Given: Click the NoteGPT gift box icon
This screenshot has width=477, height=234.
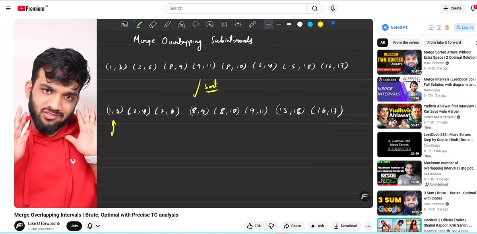Looking at the screenshot, I should tap(447, 27).
